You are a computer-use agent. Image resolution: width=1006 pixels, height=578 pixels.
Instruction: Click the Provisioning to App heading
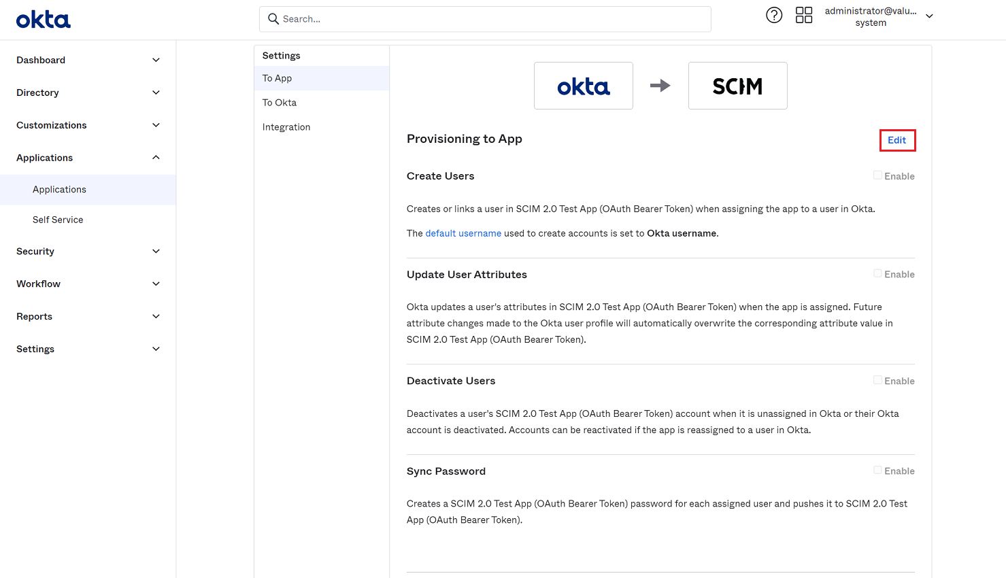465,139
